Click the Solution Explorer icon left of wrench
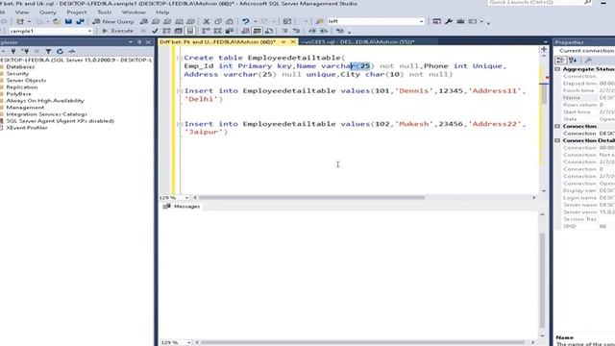The width and height of the screenshot is (615, 346). click(x=436, y=21)
